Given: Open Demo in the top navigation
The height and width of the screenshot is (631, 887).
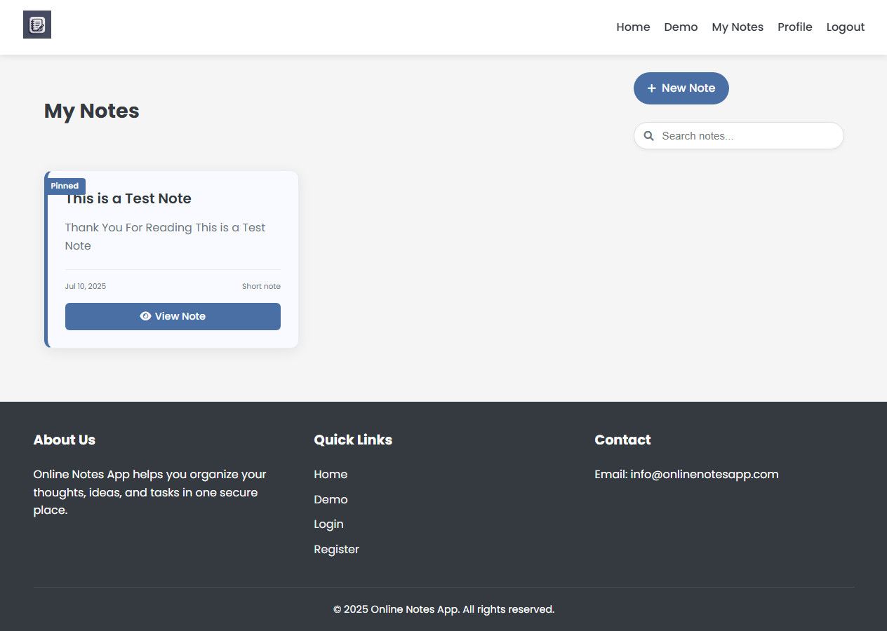Looking at the screenshot, I should click(x=681, y=27).
